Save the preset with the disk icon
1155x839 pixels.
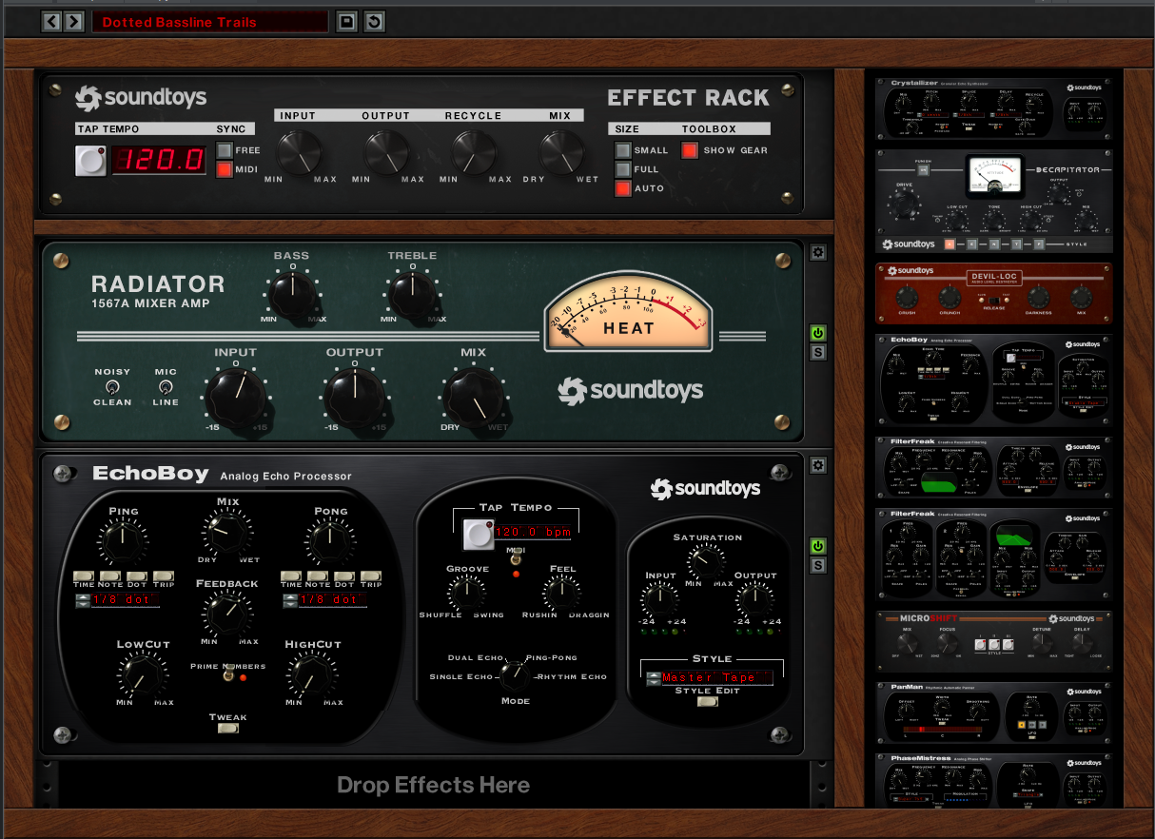click(x=346, y=21)
